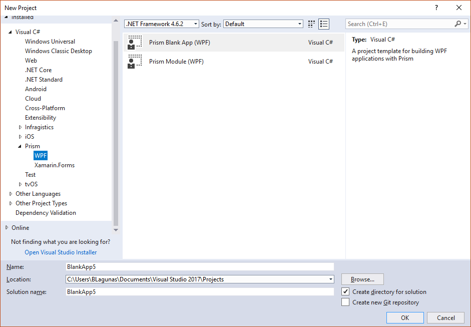Select Dependency Validation category
Screen dimensions: 471x327
46,213
